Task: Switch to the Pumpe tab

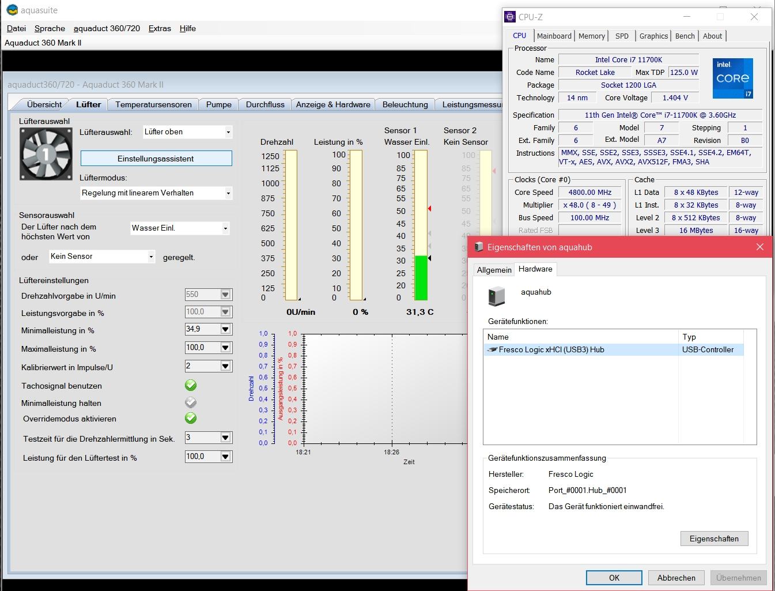Action: pyautogui.click(x=219, y=104)
